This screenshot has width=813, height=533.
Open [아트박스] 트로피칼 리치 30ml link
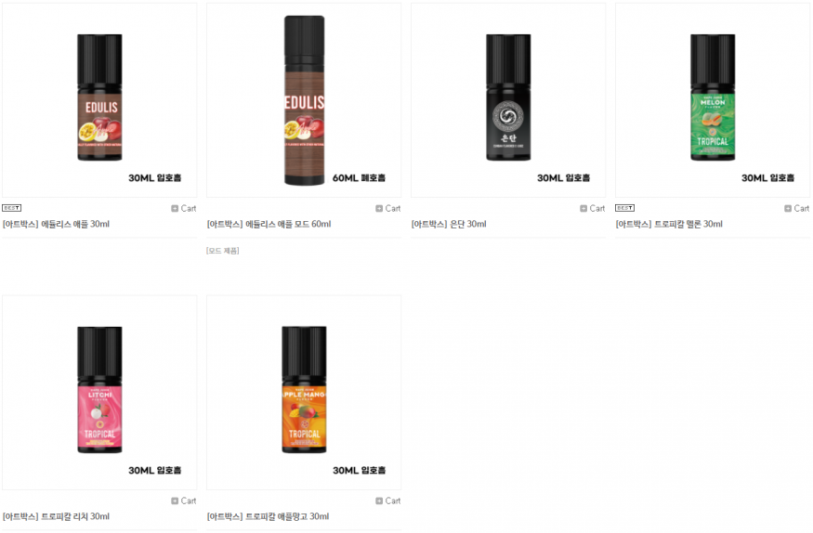(x=56, y=516)
